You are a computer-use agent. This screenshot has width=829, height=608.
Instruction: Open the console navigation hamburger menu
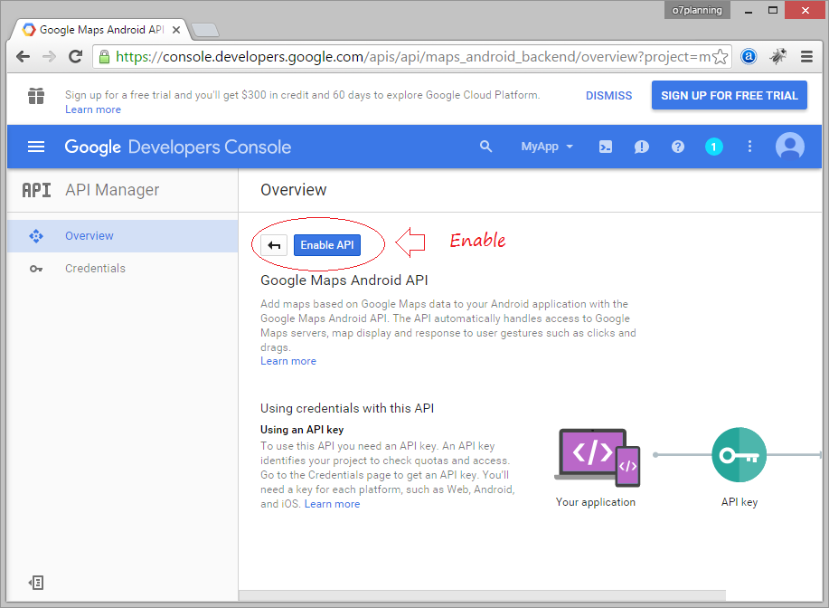[36, 147]
